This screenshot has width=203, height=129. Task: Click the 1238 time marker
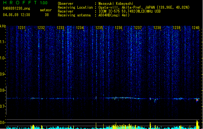157,28
